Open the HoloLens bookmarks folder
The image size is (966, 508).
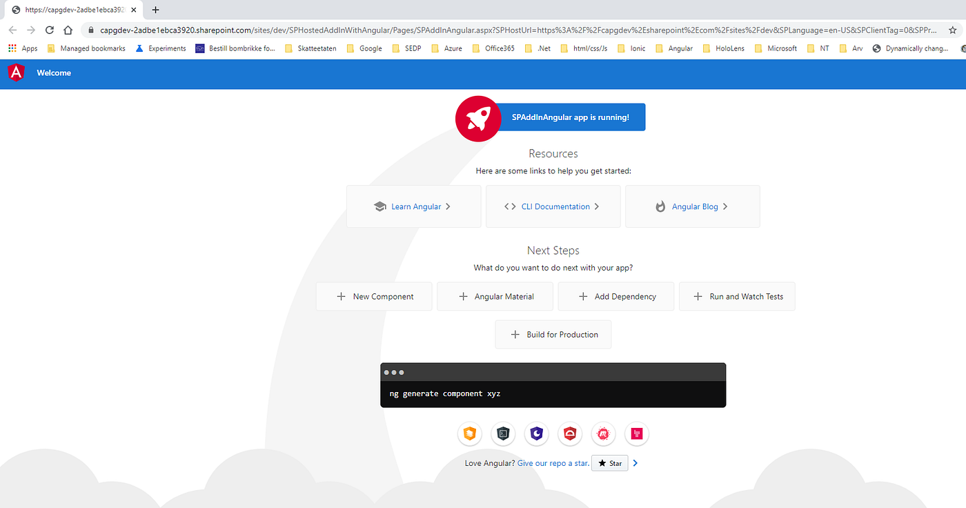(x=723, y=48)
